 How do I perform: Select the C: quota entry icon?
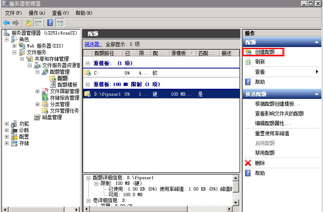87,73
